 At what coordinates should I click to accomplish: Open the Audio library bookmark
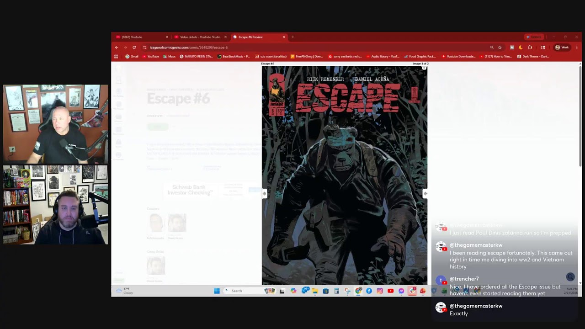383,57
